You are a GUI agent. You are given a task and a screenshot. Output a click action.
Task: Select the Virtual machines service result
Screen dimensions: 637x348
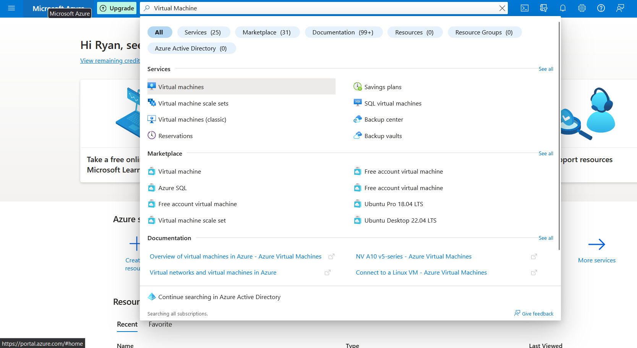[x=242, y=86]
